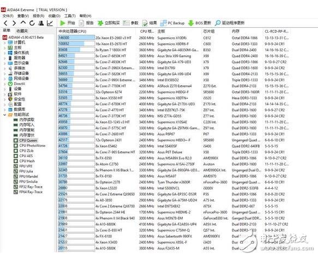318x257 pixels.
Task: Click the CPU column header to sort
Action: point(73,31)
